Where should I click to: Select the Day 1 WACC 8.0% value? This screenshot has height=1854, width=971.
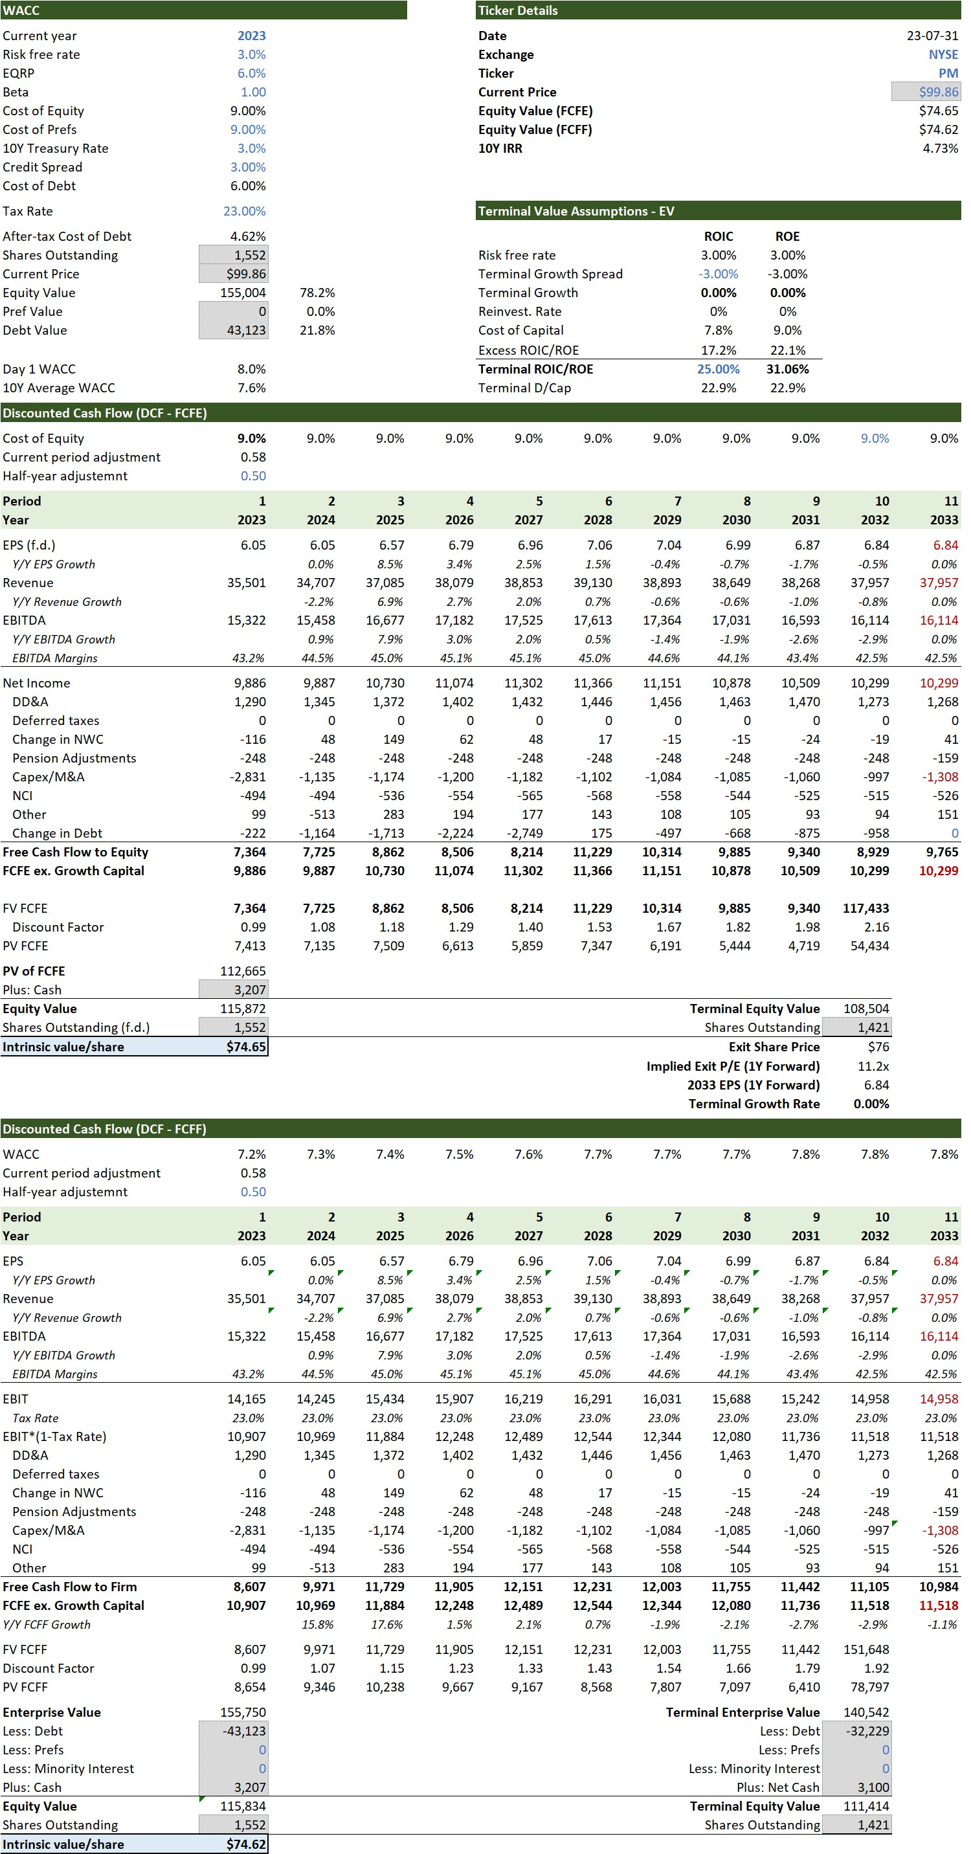coord(251,369)
